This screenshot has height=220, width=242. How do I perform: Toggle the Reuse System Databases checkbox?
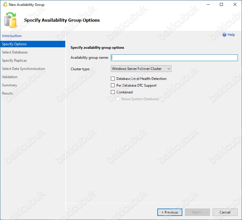click(x=118, y=99)
